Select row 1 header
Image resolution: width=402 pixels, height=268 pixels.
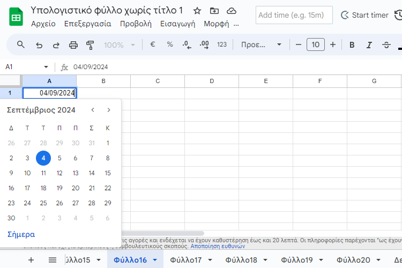pyautogui.click(x=10, y=93)
